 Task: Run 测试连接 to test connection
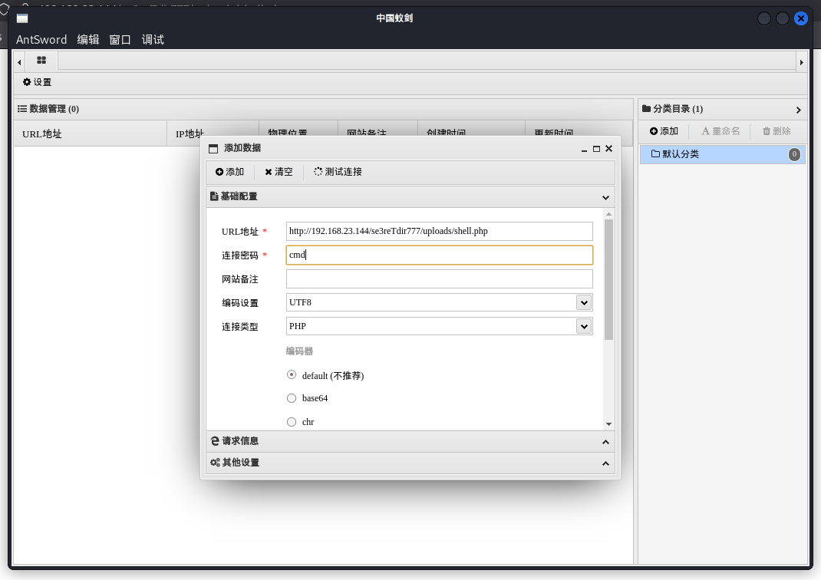338,172
